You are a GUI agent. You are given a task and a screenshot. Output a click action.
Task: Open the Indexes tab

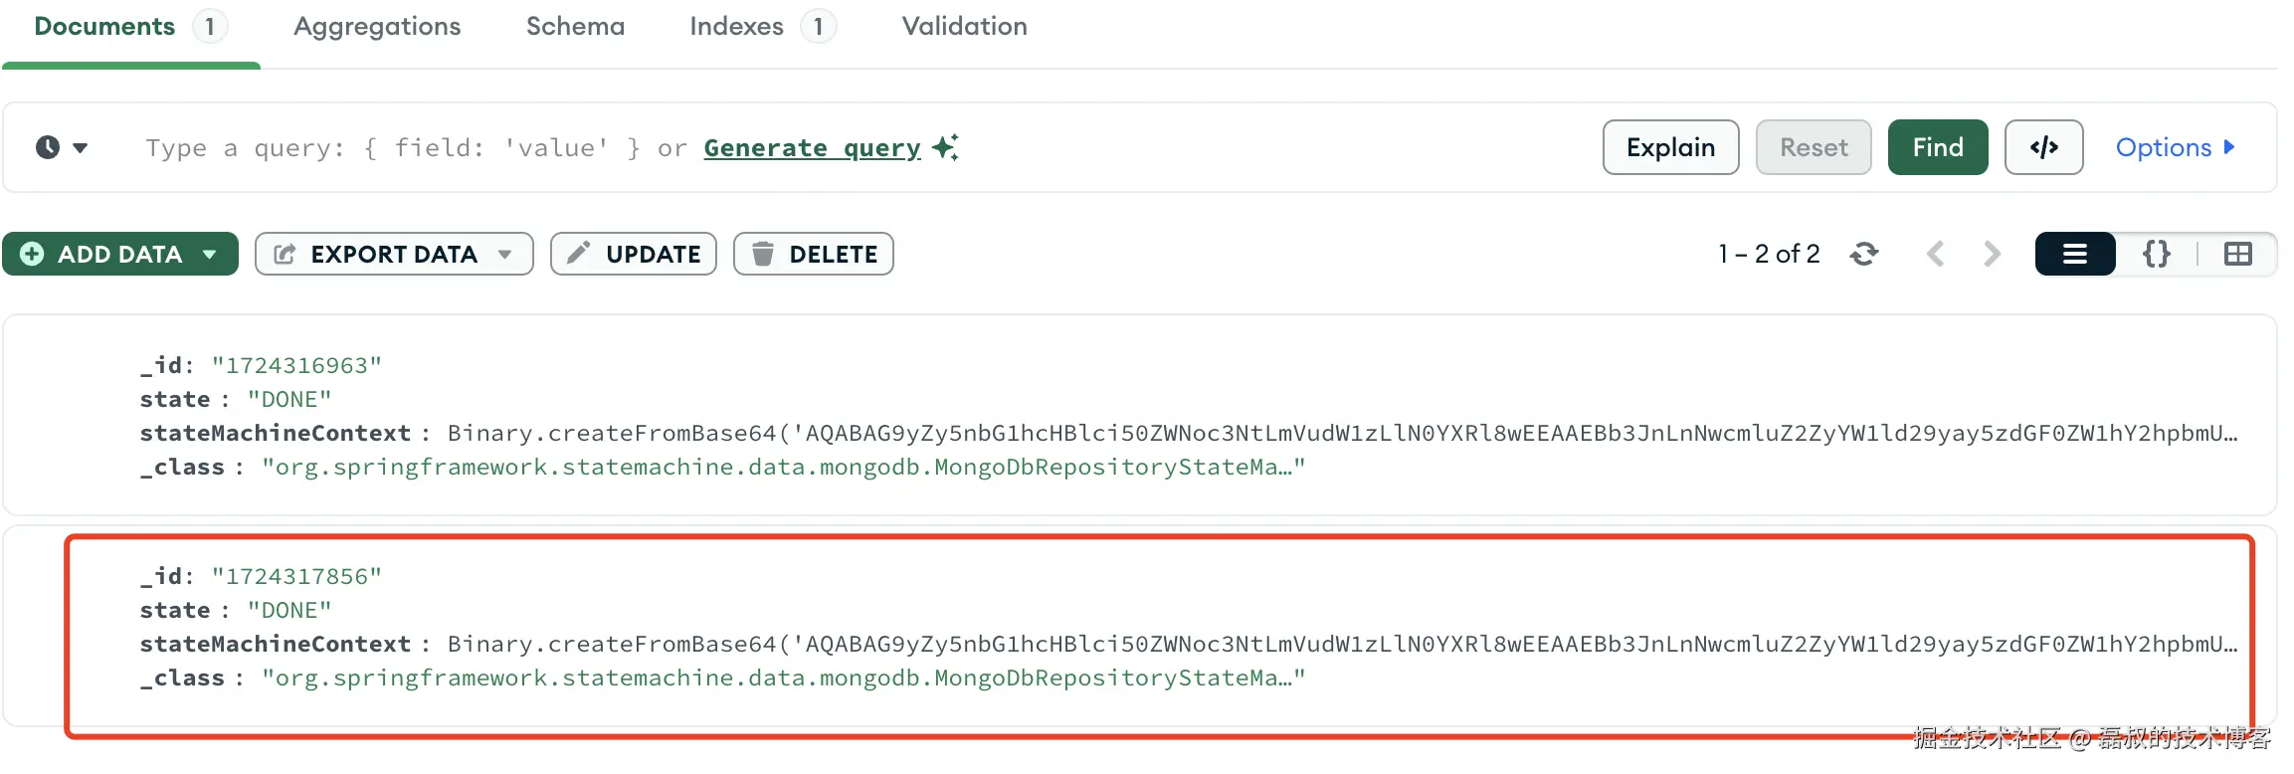(762, 27)
